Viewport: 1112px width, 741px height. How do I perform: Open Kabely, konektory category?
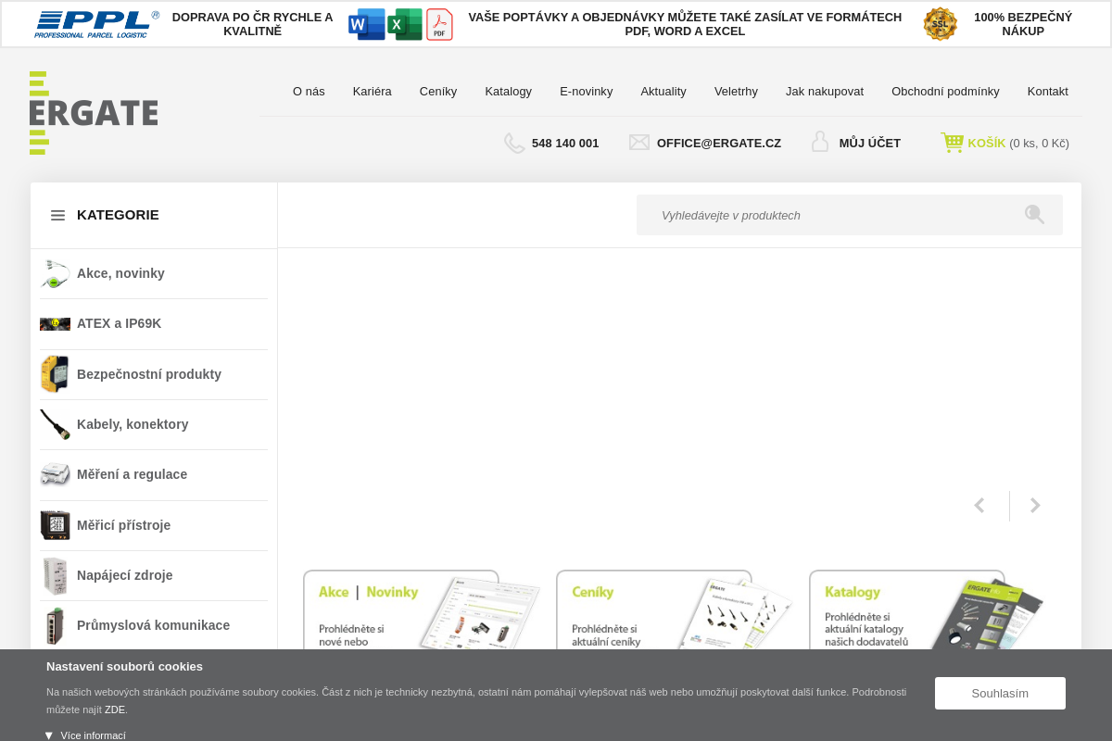133,424
